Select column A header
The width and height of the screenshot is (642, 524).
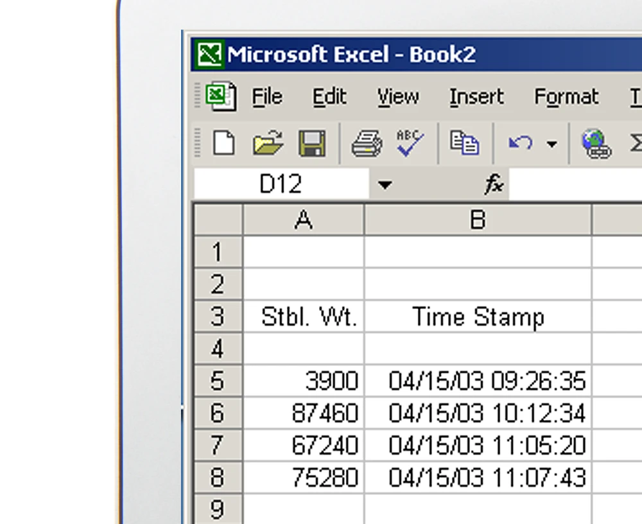[x=303, y=220]
